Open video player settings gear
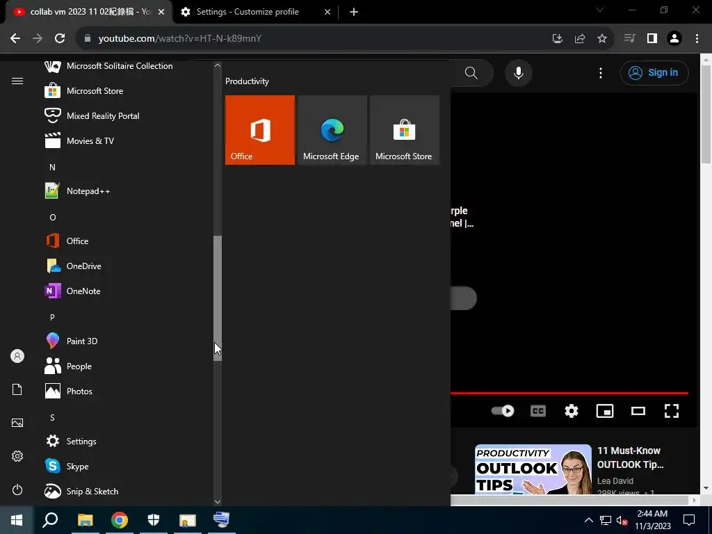Image resolution: width=712 pixels, height=534 pixels. tap(572, 411)
